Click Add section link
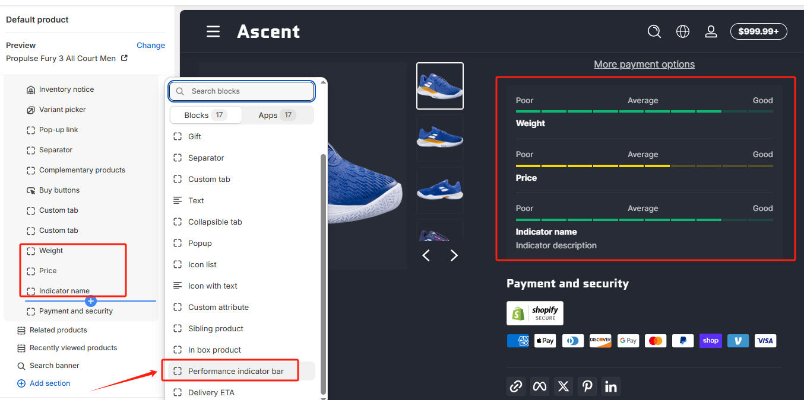 coord(50,383)
